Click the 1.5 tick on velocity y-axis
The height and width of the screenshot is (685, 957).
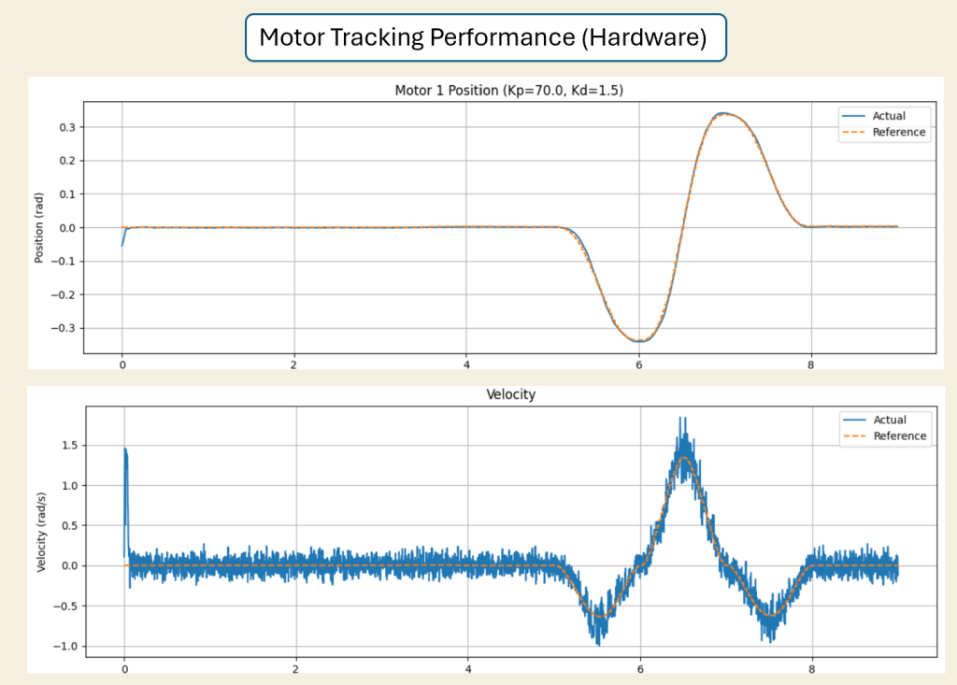point(68,447)
